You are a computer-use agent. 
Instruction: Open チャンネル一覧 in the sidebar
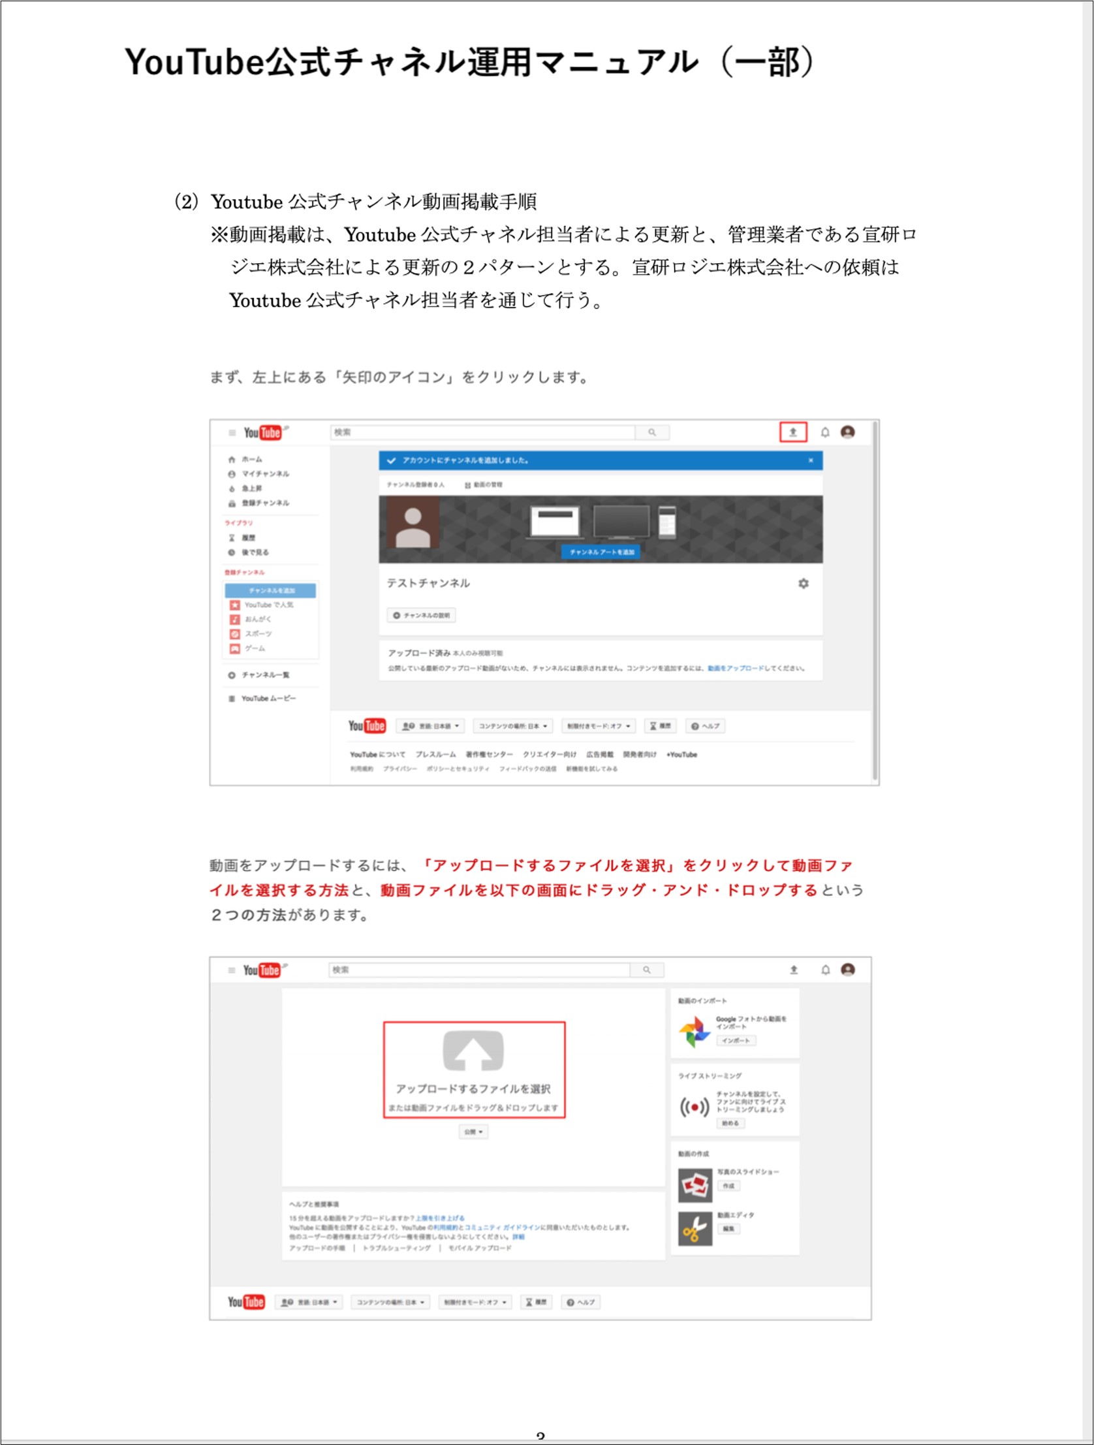pyautogui.click(x=258, y=675)
